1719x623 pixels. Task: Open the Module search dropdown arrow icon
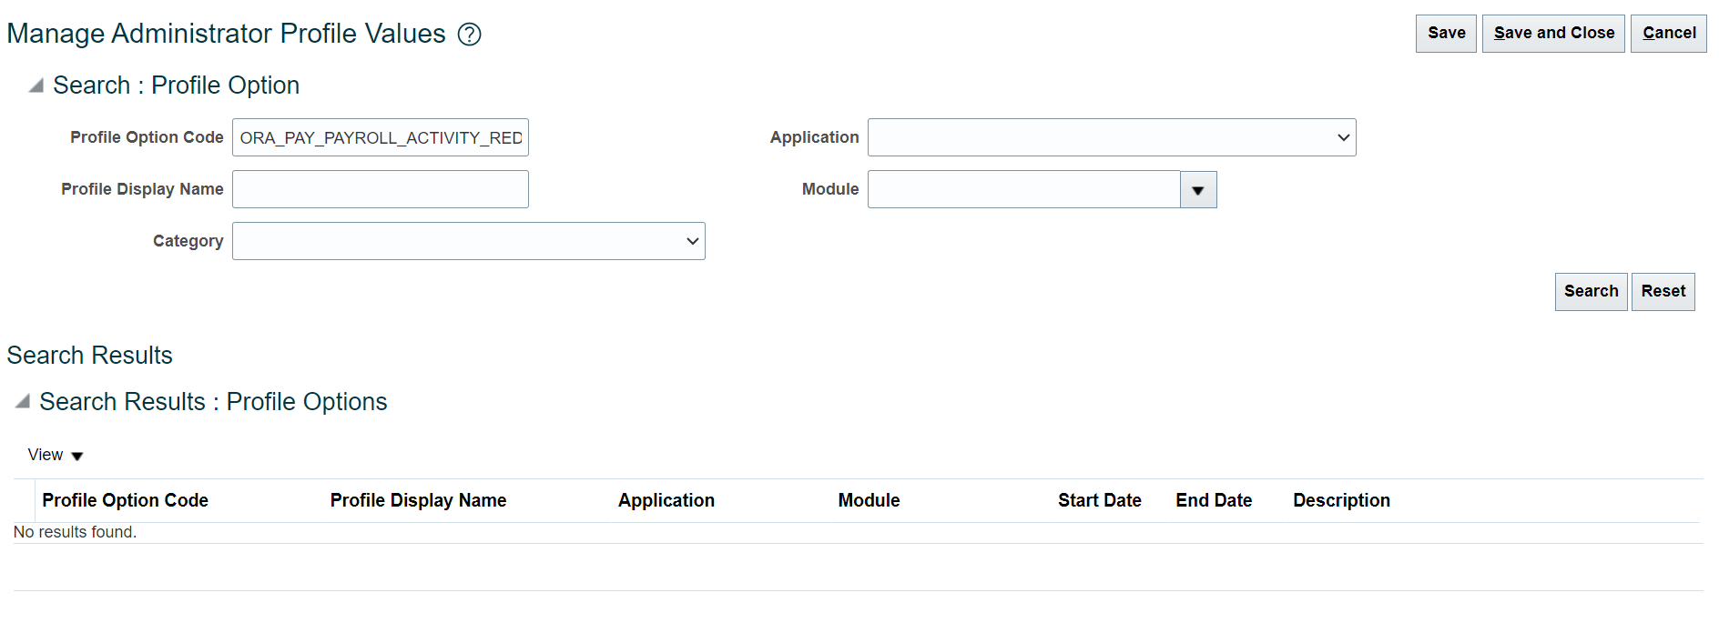tap(1198, 189)
